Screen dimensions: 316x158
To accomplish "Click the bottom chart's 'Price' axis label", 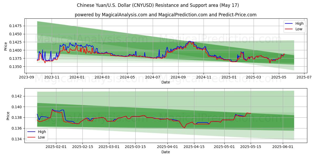I will coord(8,116).
